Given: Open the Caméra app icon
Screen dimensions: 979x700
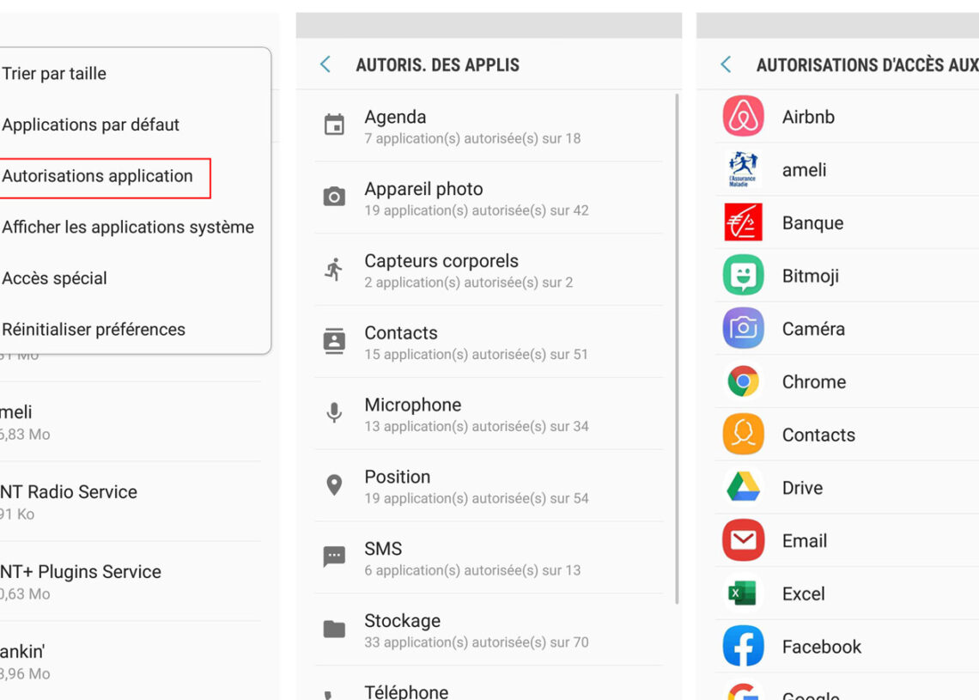Looking at the screenshot, I should (743, 329).
